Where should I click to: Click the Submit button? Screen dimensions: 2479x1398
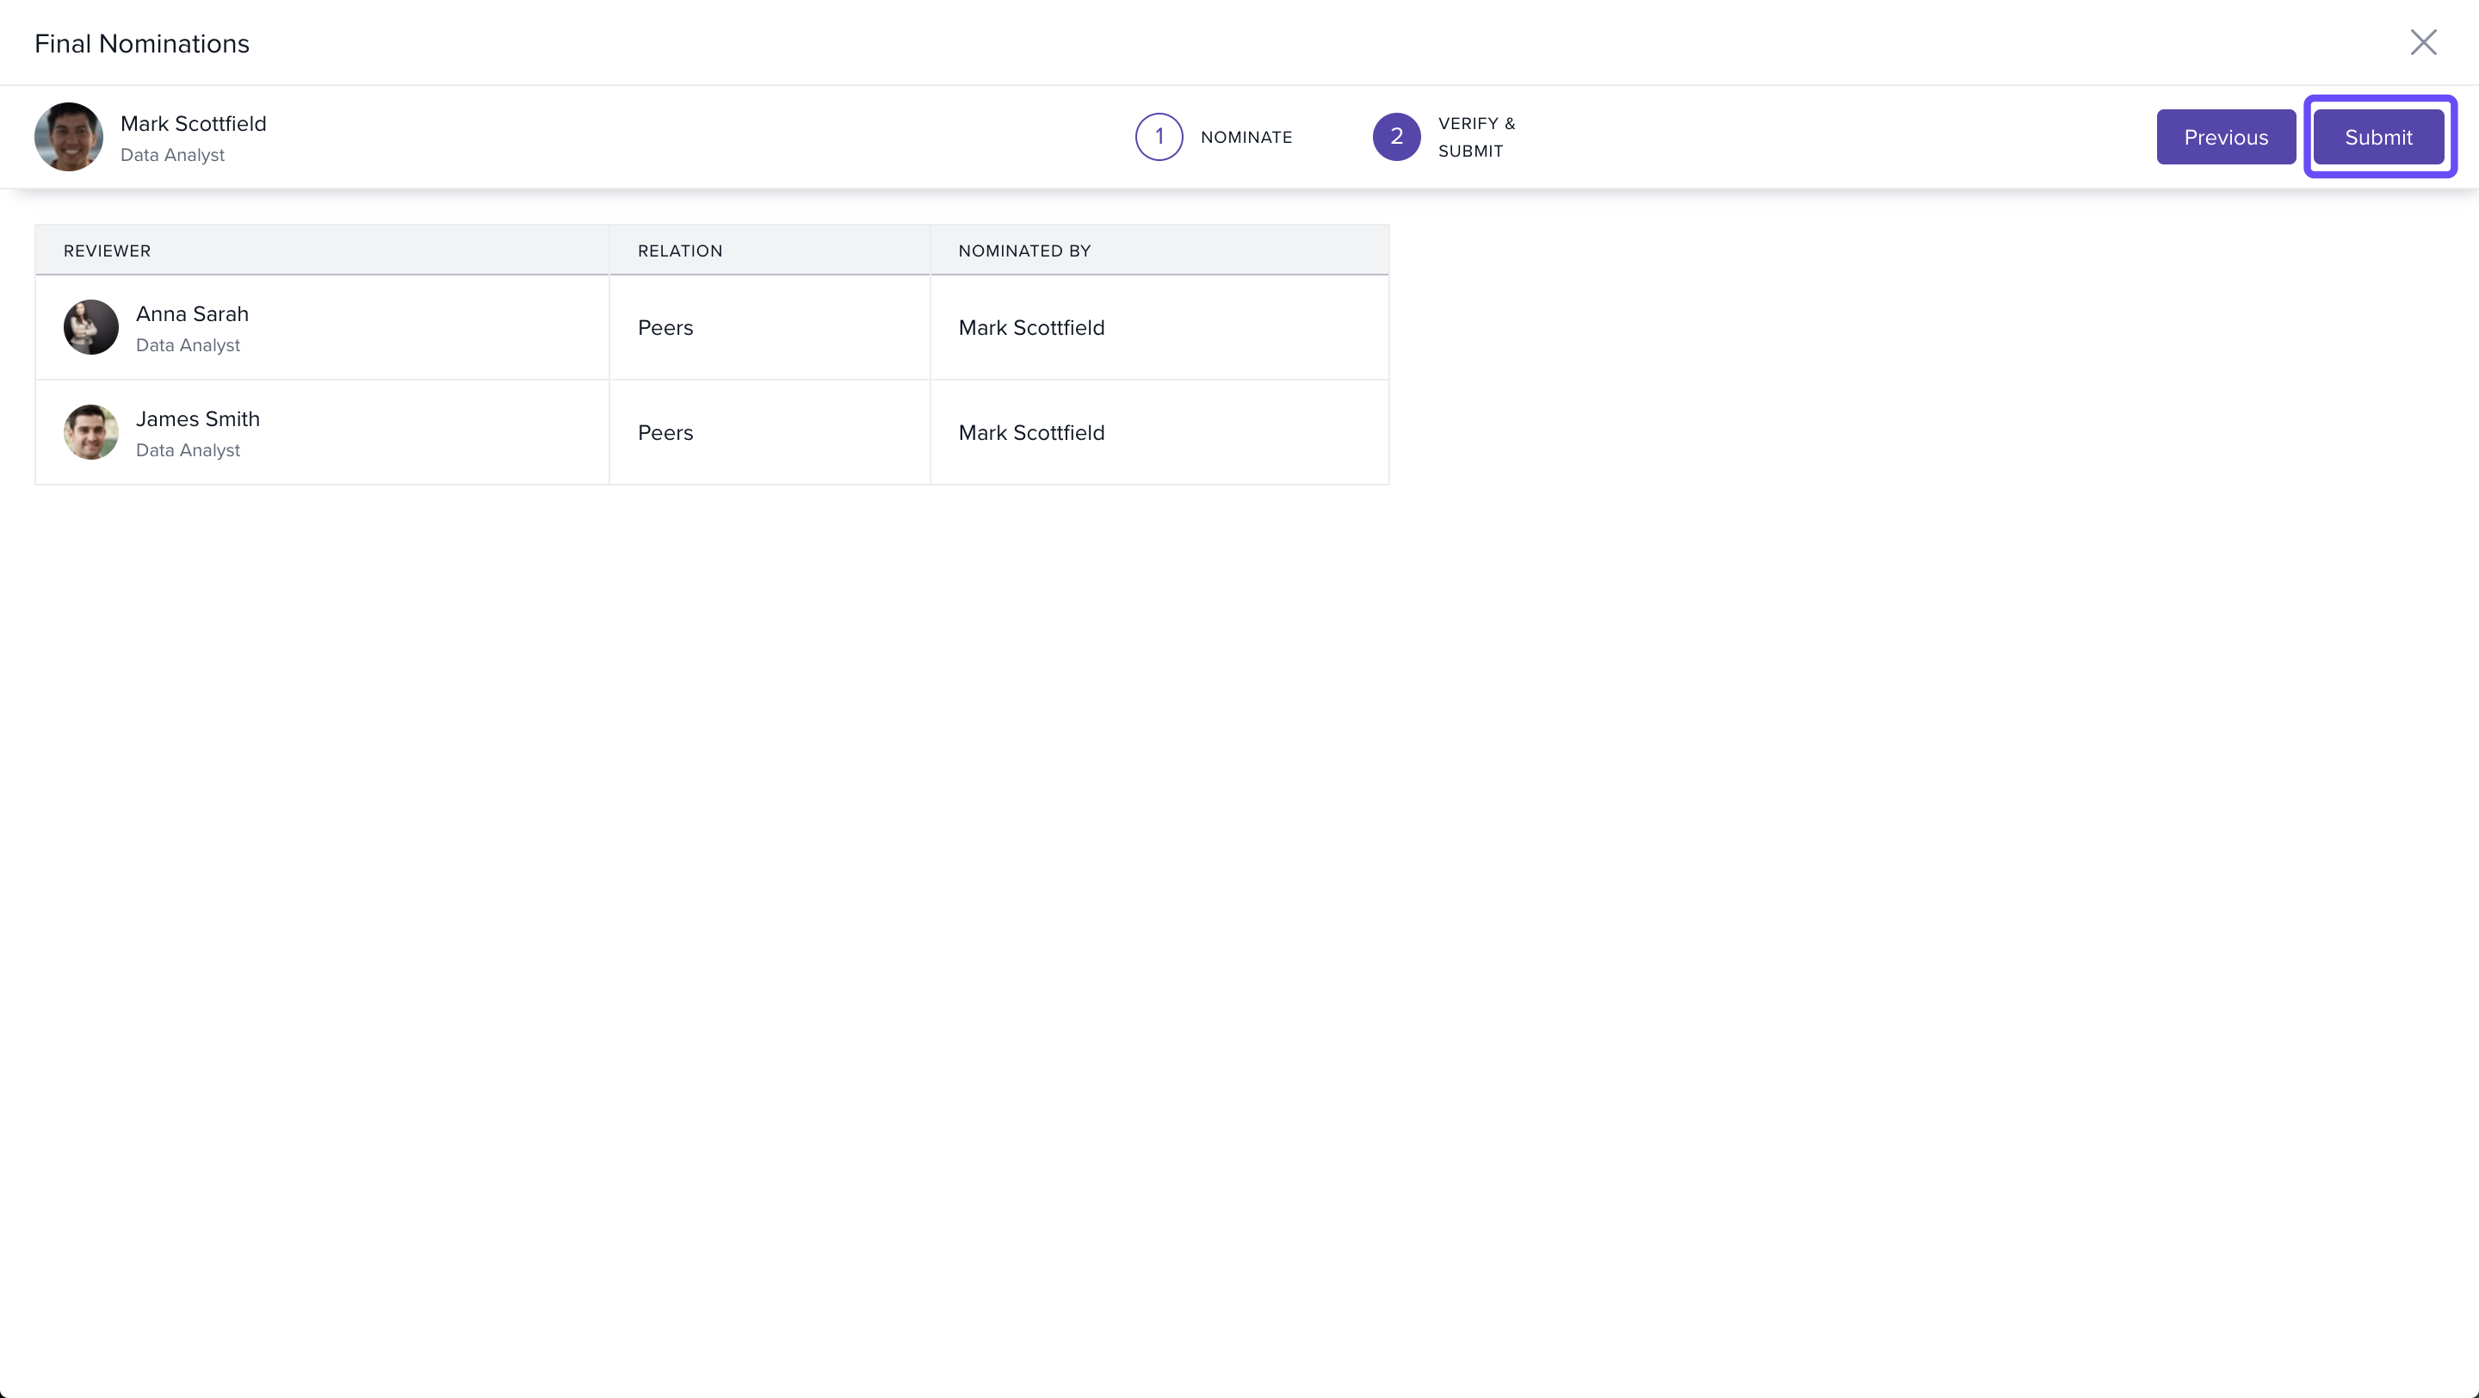[2378, 137]
